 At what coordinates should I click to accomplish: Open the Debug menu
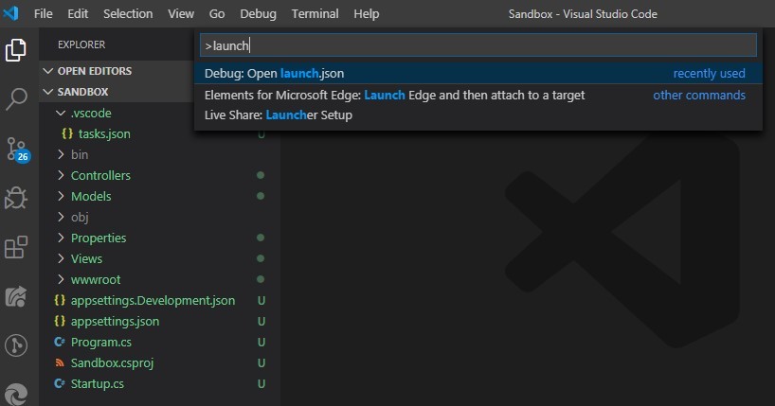click(258, 14)
